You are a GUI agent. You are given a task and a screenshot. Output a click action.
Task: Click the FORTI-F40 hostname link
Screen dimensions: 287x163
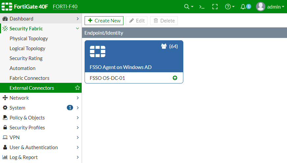65,7
